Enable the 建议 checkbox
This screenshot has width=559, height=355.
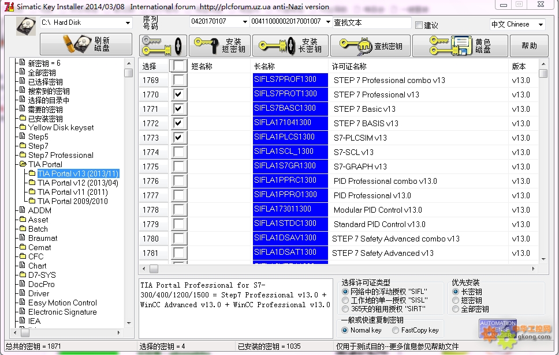[x=419, y=25]
